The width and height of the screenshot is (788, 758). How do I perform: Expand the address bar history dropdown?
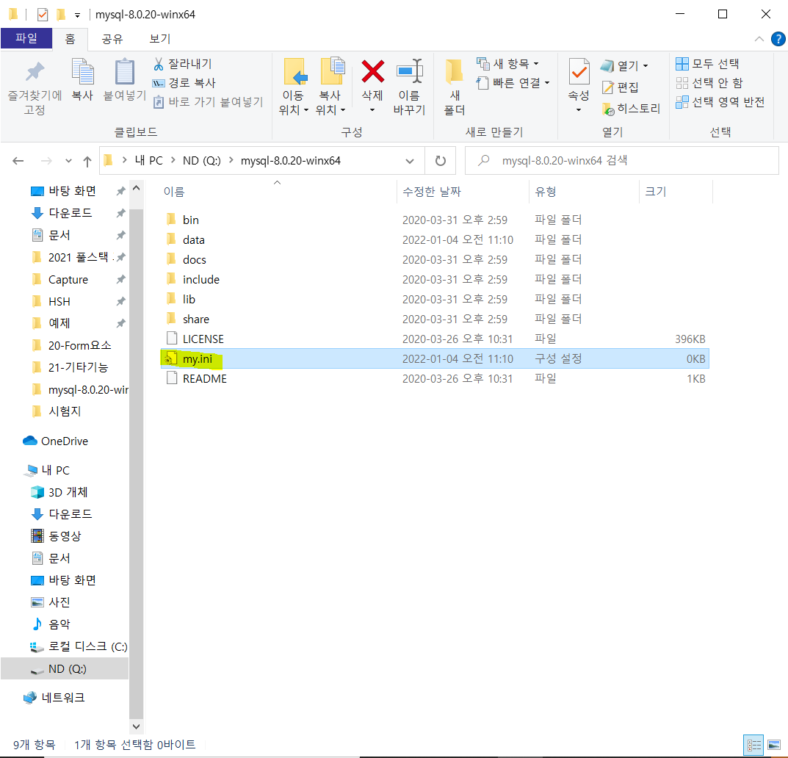pos(410,161)
